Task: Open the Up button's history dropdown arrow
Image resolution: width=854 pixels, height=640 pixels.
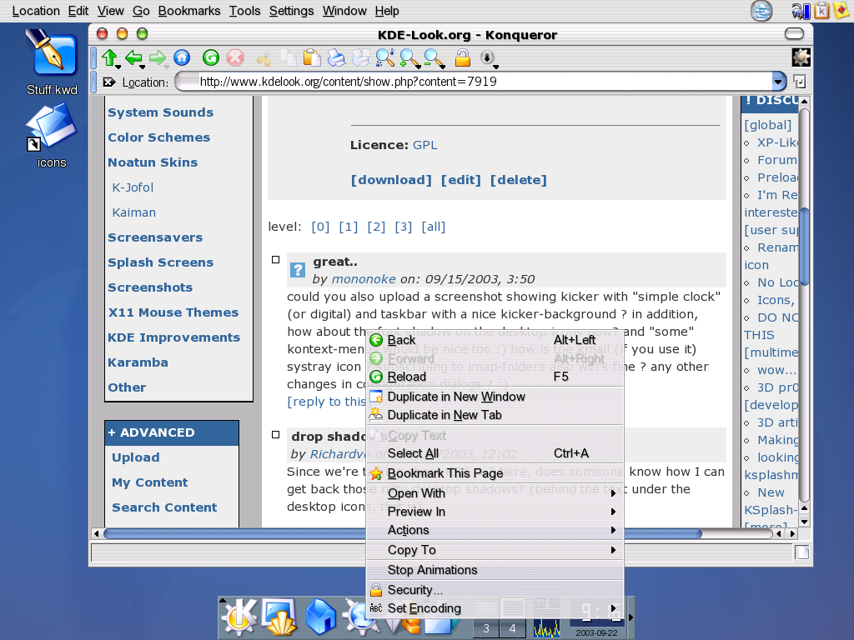Action: click(x=118, y=67)
